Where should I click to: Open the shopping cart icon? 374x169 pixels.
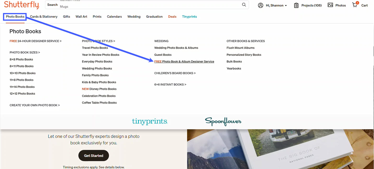pyautogui.click(x=355, y=5)
